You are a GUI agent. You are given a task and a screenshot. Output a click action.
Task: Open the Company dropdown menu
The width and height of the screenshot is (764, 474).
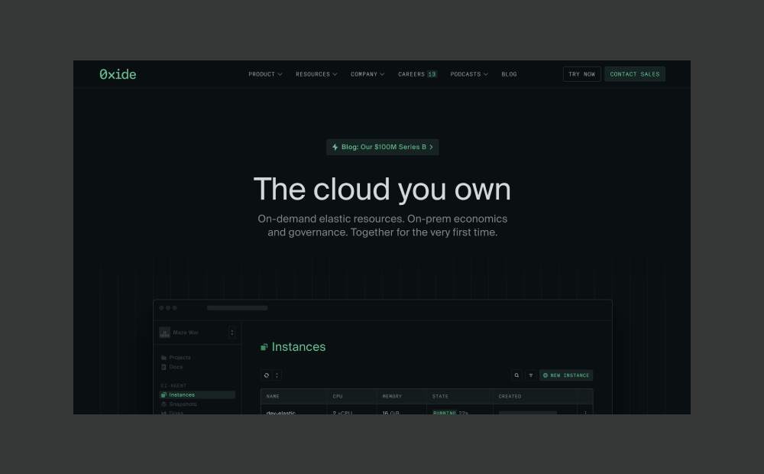[367, 74]
